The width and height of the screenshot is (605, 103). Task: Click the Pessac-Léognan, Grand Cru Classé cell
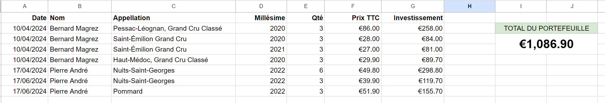(173, 28)
